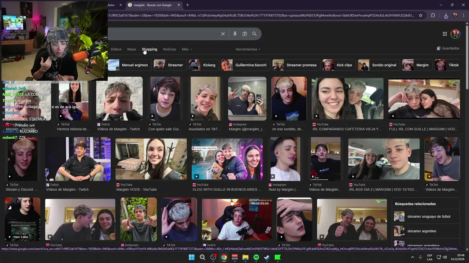Switch to the Maps search tab
The height and width of the screenshot is (263, 469).
132,49
